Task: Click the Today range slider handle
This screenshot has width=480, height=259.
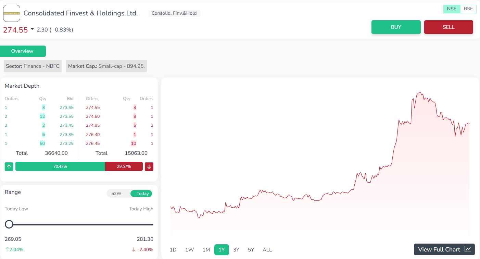Action: 9,224
